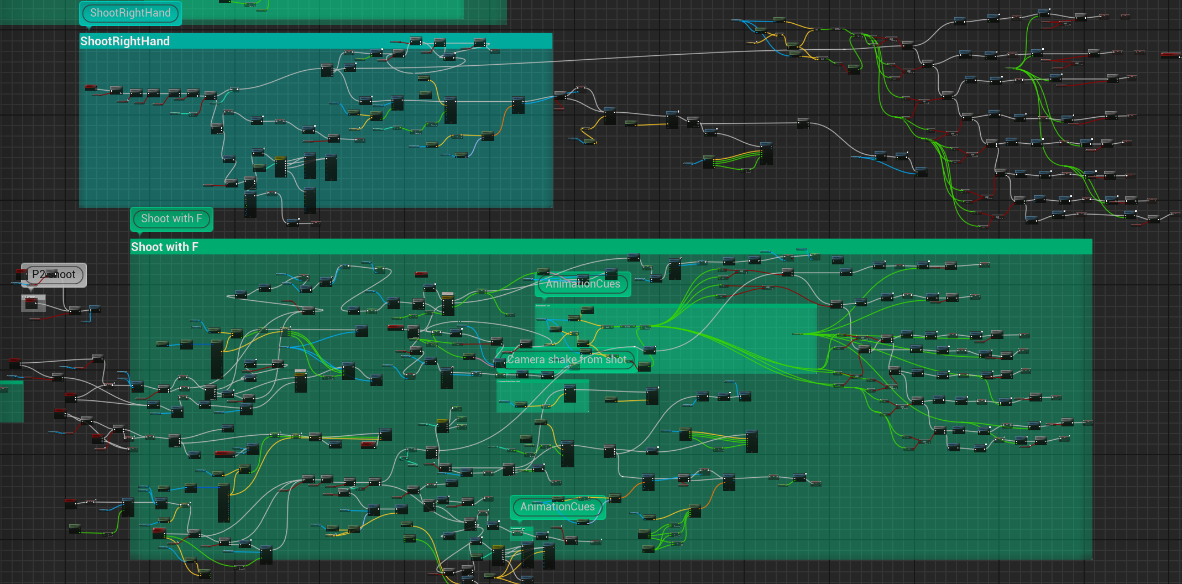The width and height of the screenshot is (1182, 584).
Task: Select the upper AnimationCues comment bubble
Action: (x=583, y=284)
